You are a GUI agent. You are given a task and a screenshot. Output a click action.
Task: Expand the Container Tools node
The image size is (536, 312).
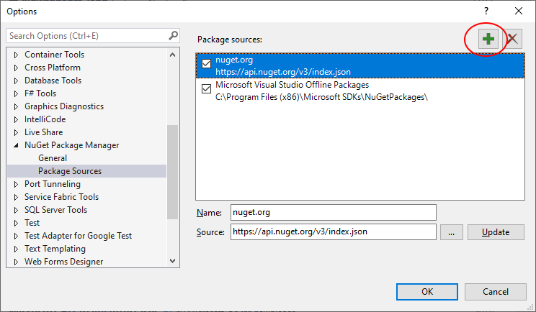click(17, 55)
